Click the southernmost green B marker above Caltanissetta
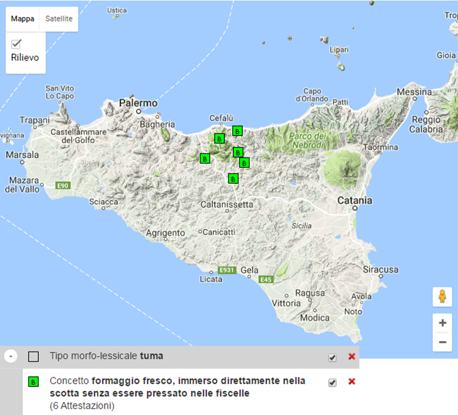This screenshot has height=415, width=458. point(233,178)
